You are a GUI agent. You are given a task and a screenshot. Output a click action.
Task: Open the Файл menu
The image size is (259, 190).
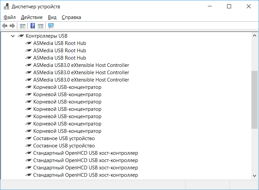(10, 17)
